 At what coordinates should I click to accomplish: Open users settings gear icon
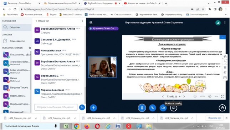(x=30, y=48)
